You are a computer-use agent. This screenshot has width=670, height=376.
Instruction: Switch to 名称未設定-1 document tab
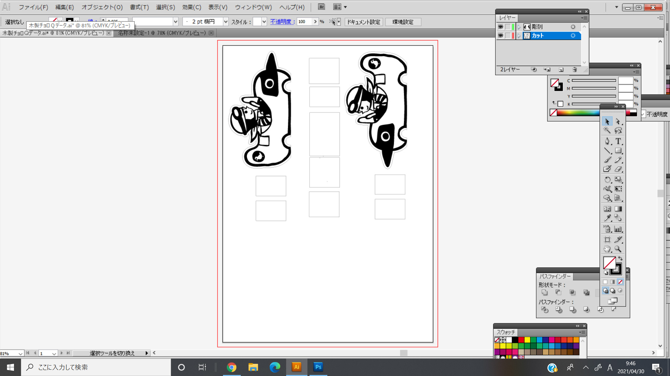(162, 33)
